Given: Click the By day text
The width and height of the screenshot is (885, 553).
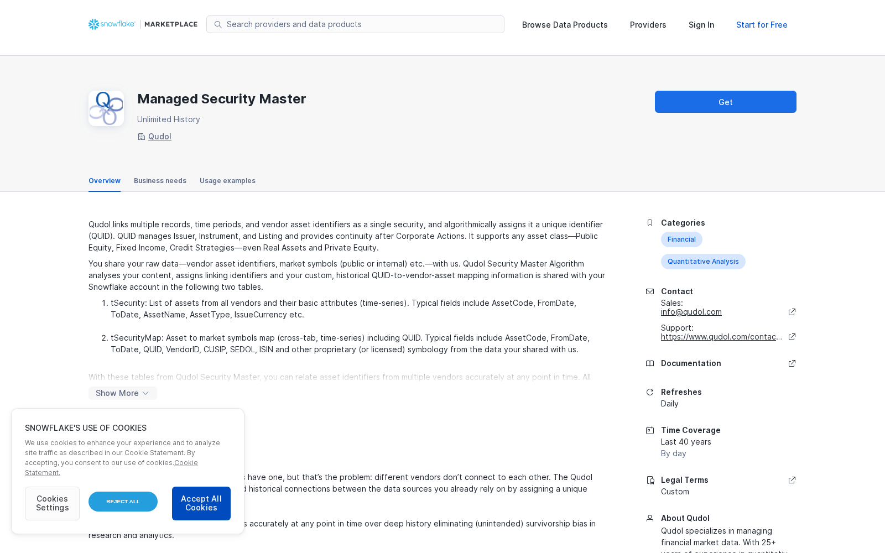Looking at the screenshot, I should click(x=674, y=453).
